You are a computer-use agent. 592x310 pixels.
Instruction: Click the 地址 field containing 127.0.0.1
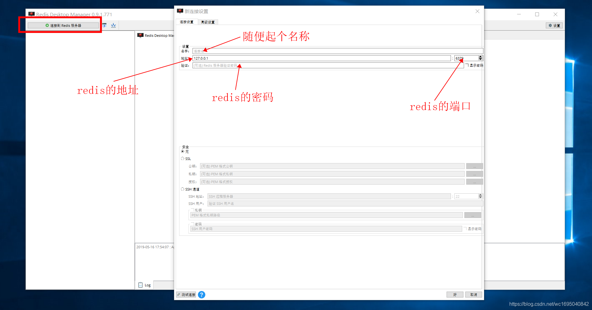pyautogui.click(x=321, y=58)
